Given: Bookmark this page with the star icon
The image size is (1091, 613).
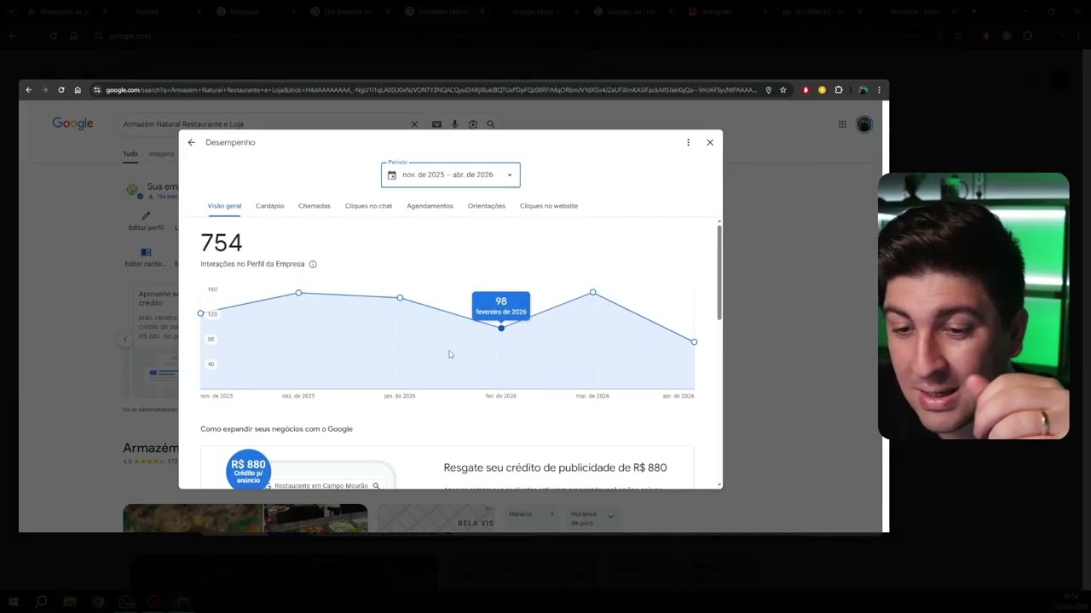Looking at the screenshot, I should [x=783, y=90].
